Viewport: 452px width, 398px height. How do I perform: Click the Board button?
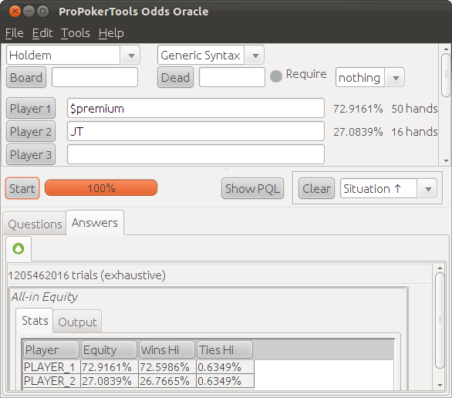(26, 78)
